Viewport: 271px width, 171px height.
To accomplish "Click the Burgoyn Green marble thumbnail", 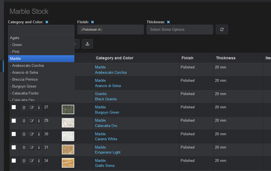I will click(x=68, y=109).
